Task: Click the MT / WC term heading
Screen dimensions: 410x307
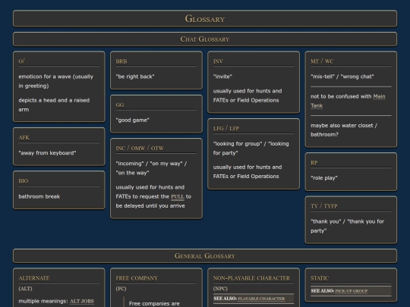Action: [x=322, y=61]
